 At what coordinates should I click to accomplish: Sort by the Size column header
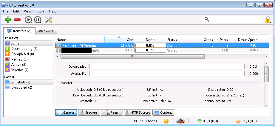click(119, 39)
